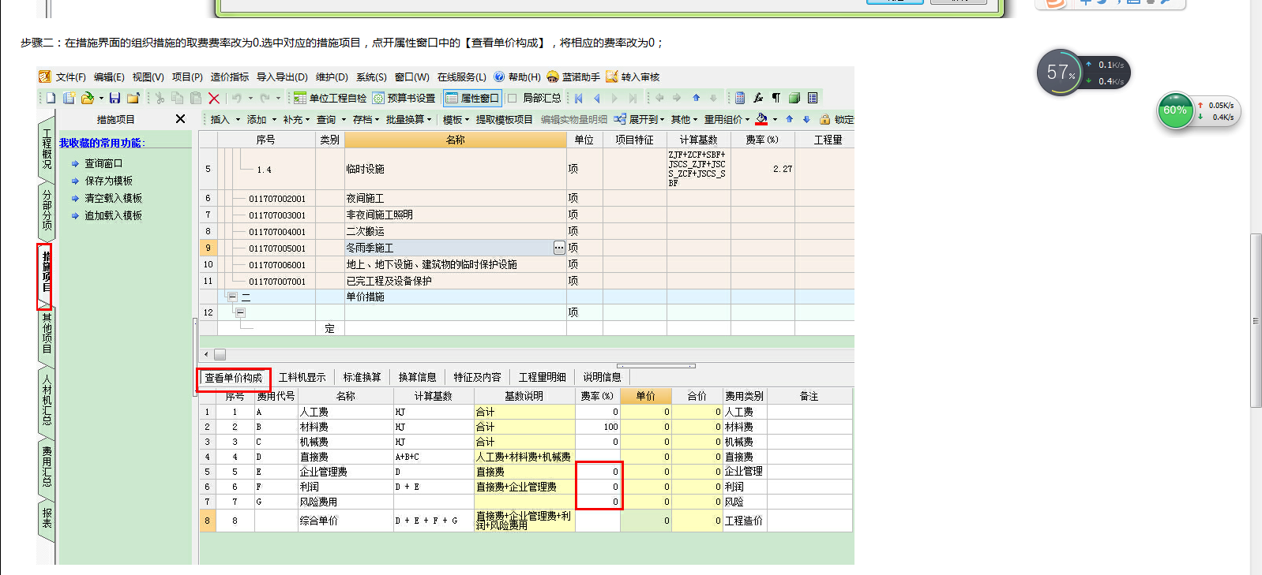
Task: Click the red X delete icon
Action: tap(214, 98)
